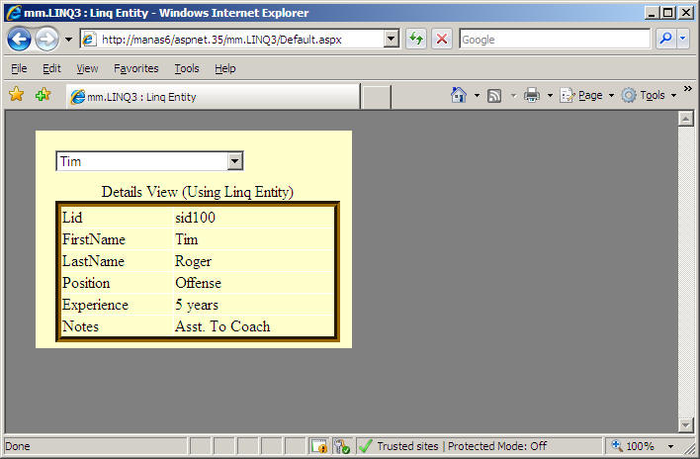The height and width of the screenshot is (459, 700).
Task: Click the 100% zoom level button
Action: click(634, 446)
